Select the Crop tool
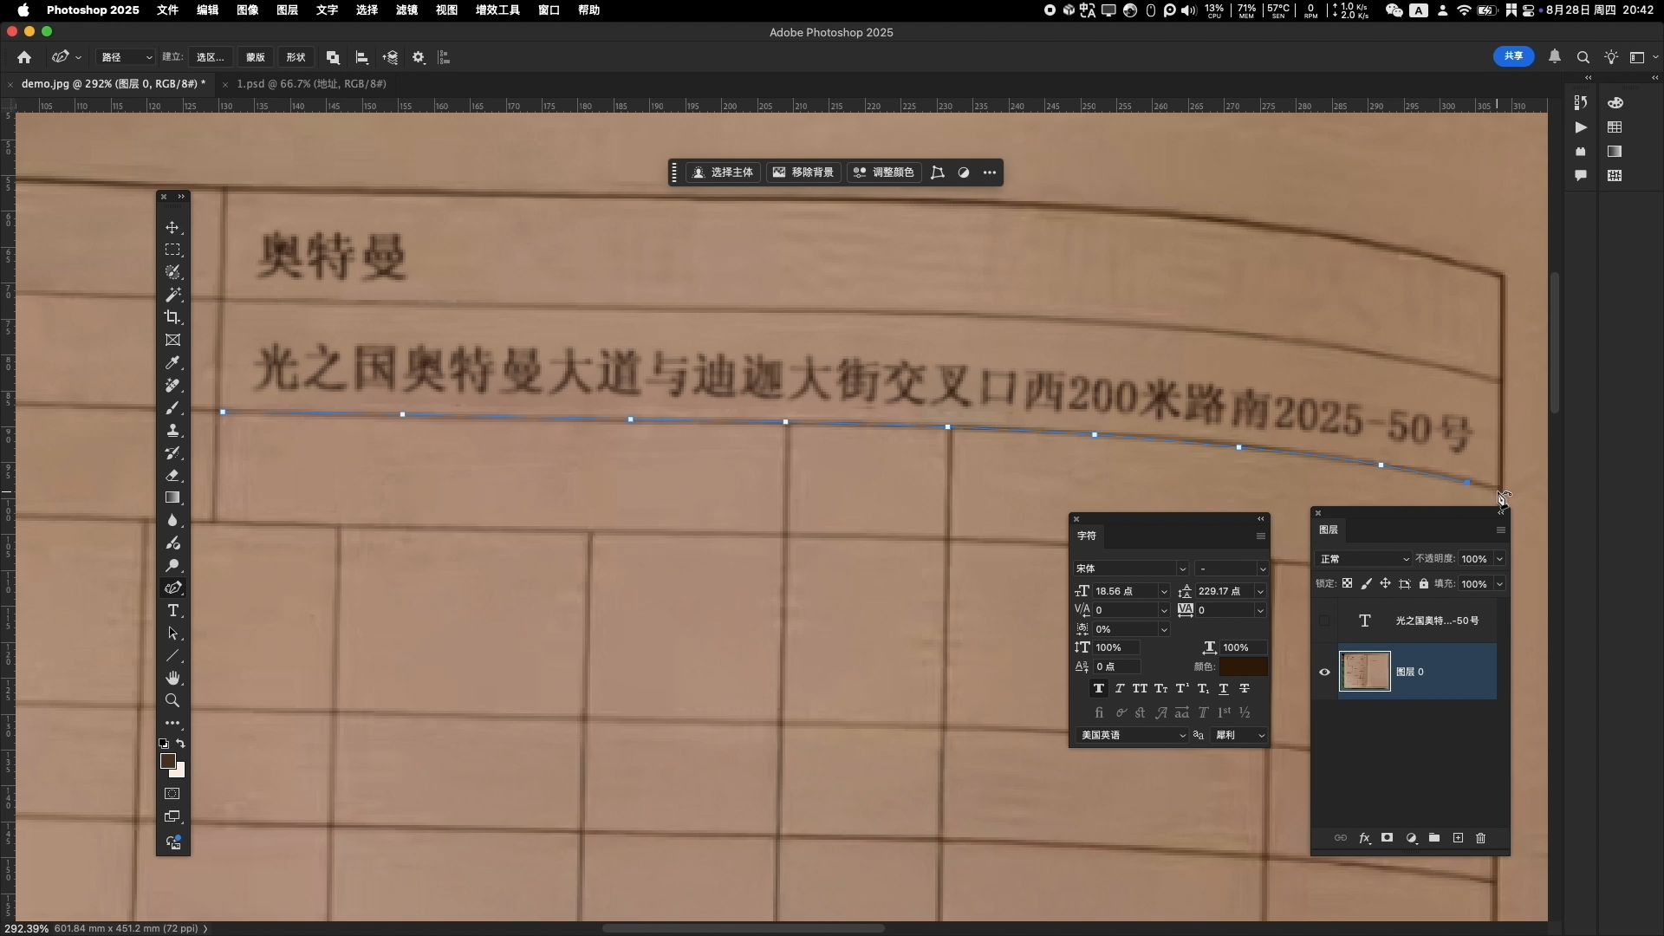The image size is (1664, 936). click(172, 317)
